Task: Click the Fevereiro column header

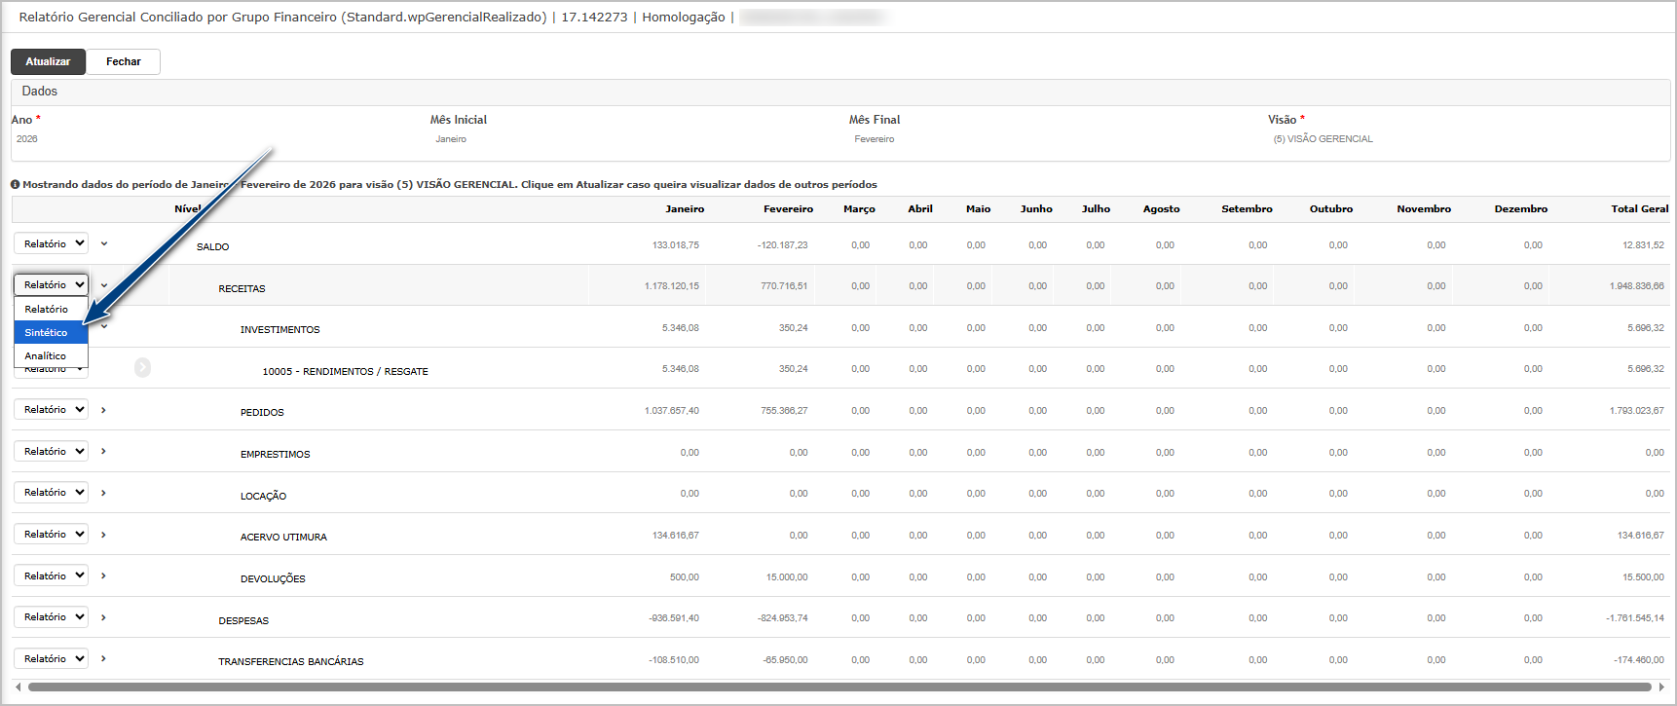Action: [788, 209]
